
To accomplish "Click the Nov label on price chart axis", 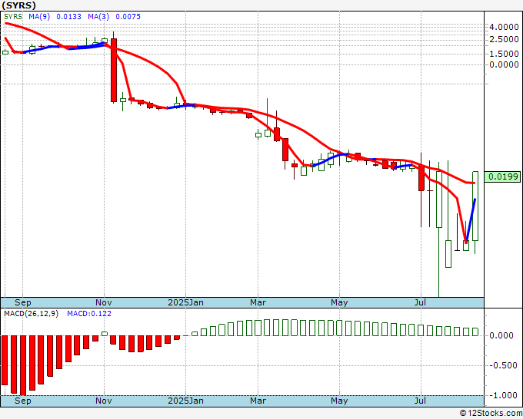I will [x=104, y=302].
